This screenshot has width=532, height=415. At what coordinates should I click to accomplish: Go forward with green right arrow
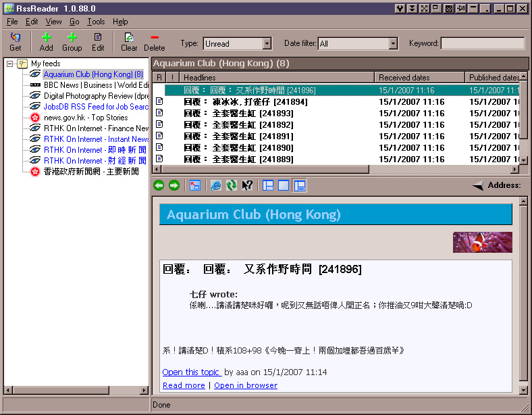click(174, 185)
